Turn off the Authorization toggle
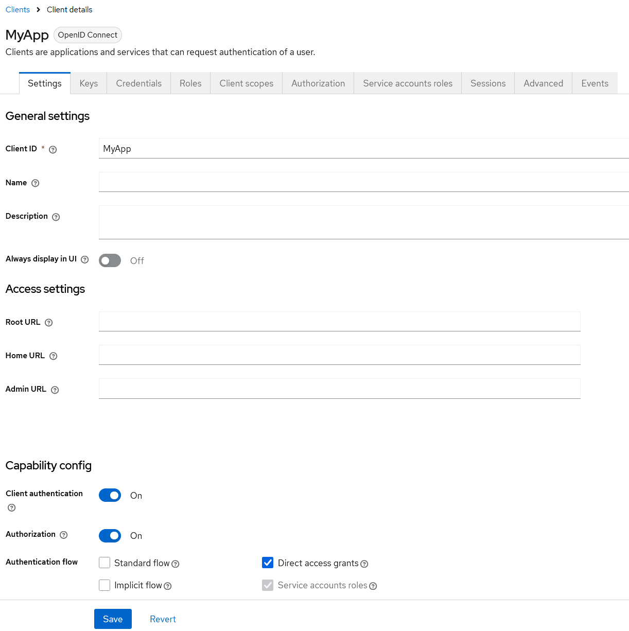 click(x=110, y=536)
